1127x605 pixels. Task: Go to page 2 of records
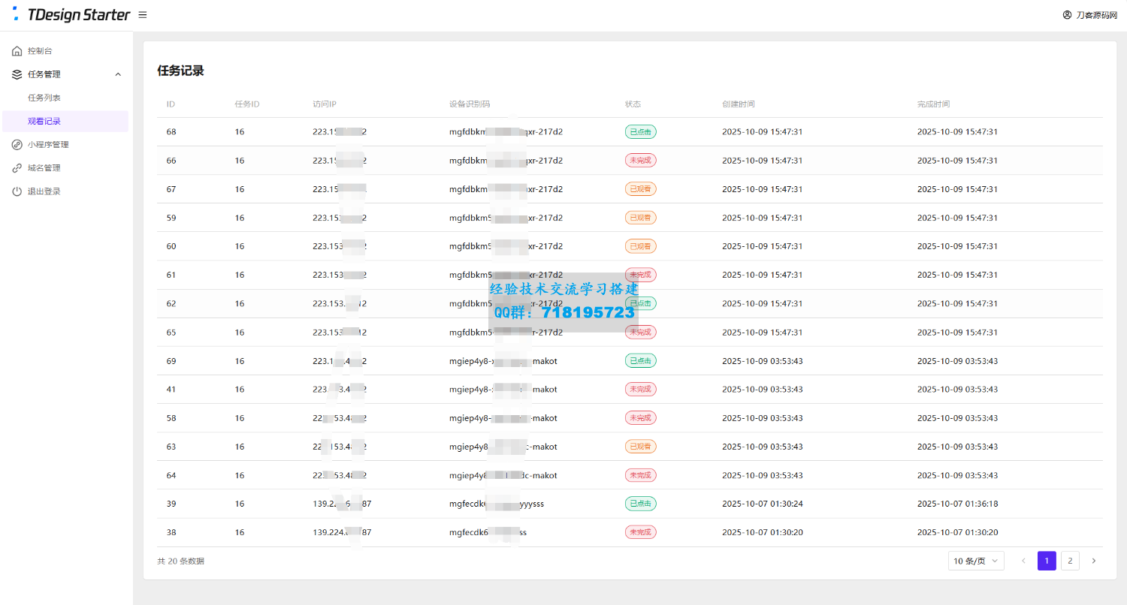[x=1070, y=561]
